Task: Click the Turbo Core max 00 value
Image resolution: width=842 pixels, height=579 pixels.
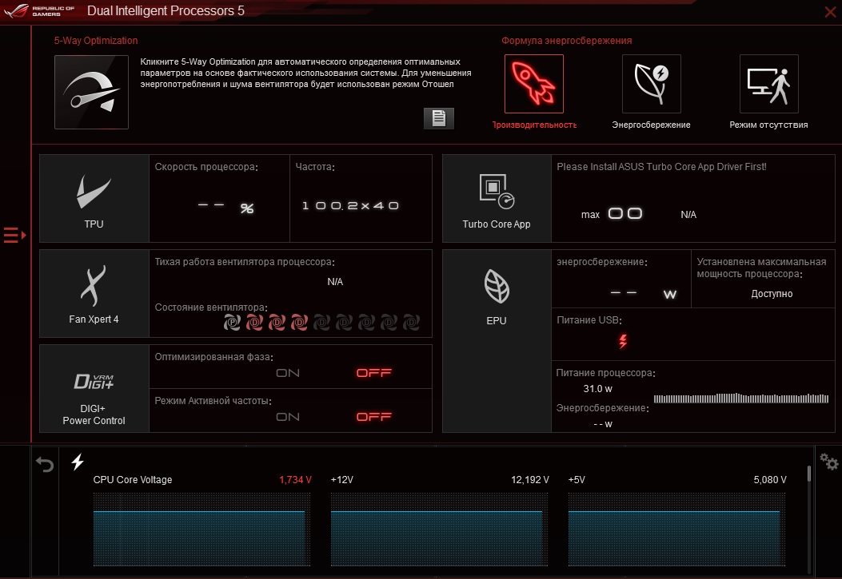Action: tap(625, 214)
